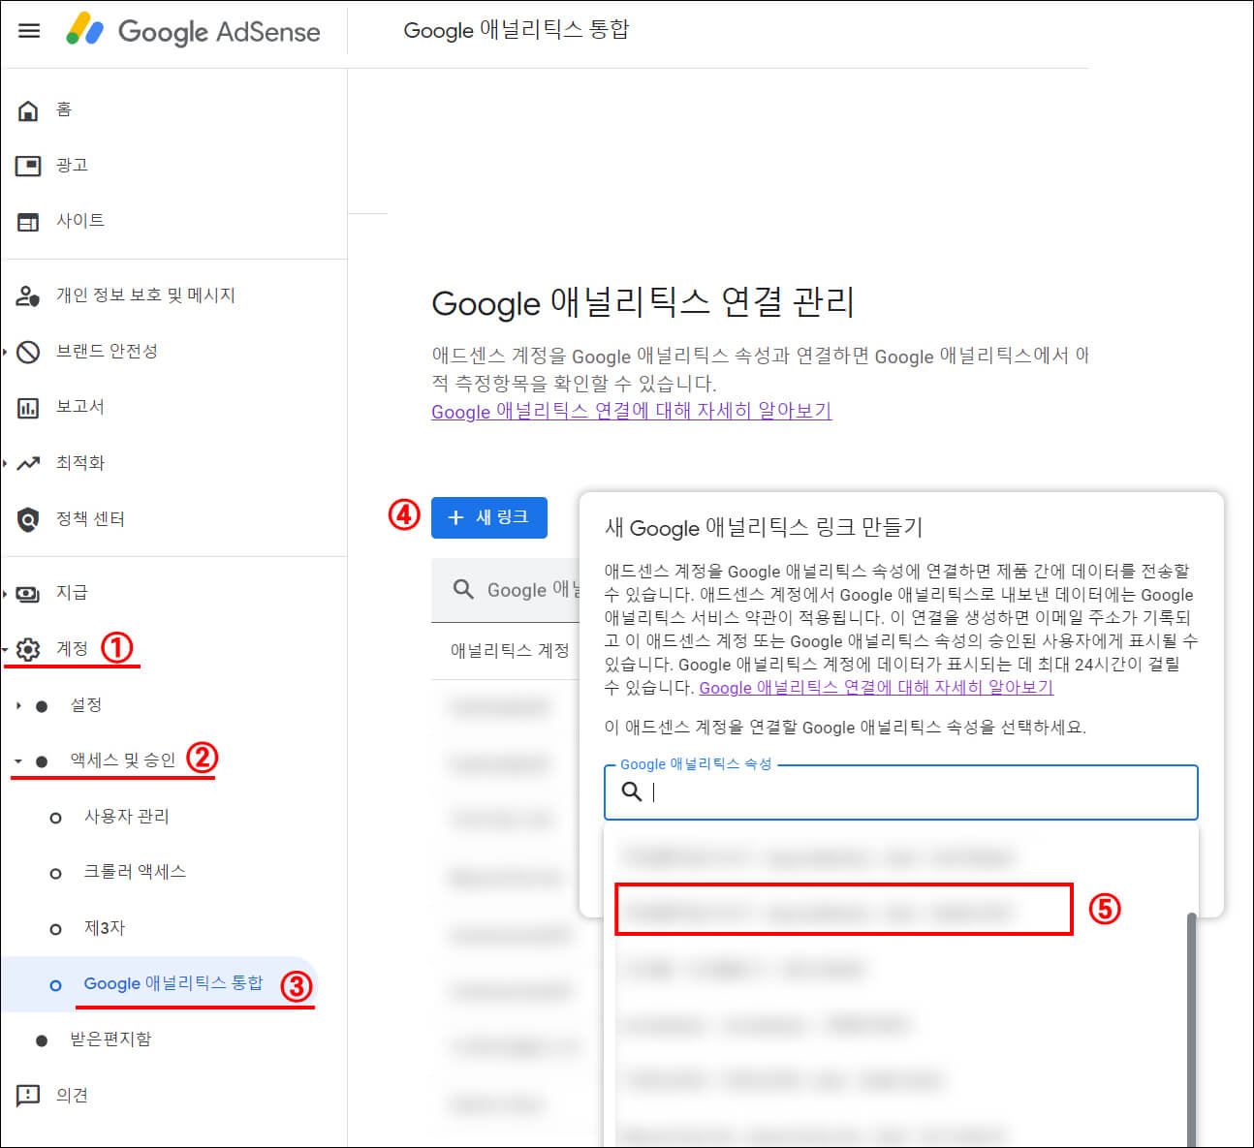Open the learn-more link inside the dialog
This screenshot has width=1254, height=1148.
coord(876,688)
